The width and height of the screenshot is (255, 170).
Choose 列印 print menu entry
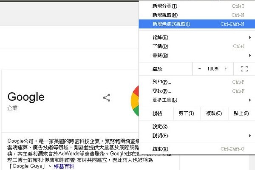(197, 82)
